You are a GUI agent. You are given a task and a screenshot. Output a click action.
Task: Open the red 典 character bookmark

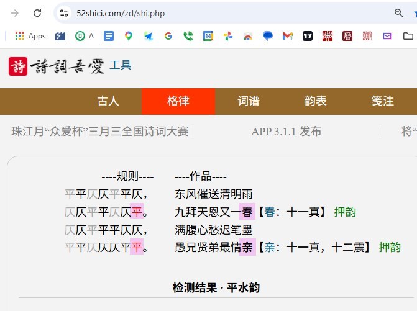[x=328, y=36]
